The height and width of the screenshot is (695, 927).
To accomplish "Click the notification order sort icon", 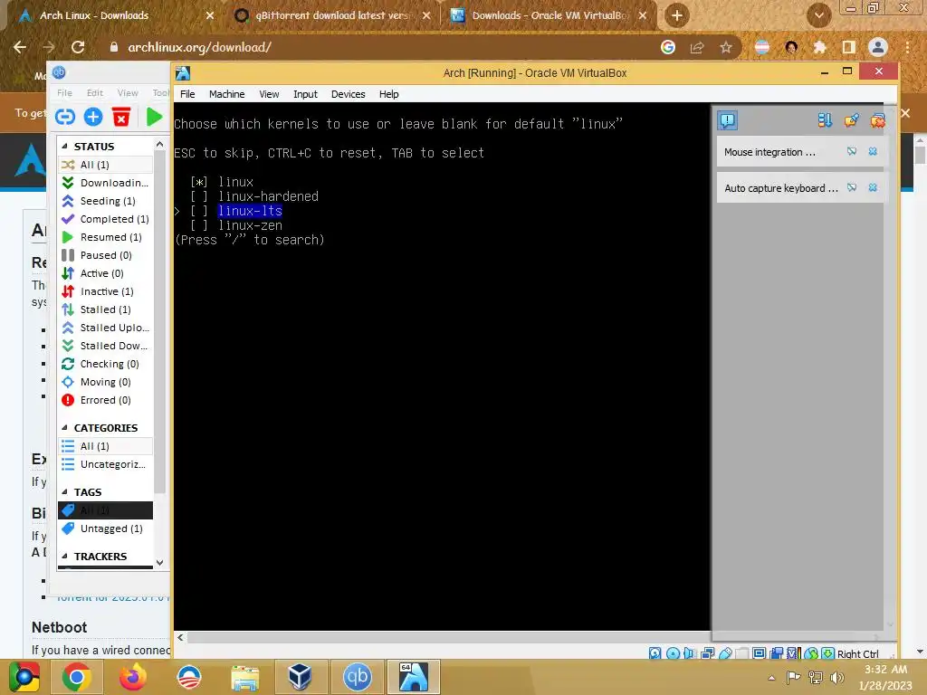I will pyautogui.click(x=824, y=120).
